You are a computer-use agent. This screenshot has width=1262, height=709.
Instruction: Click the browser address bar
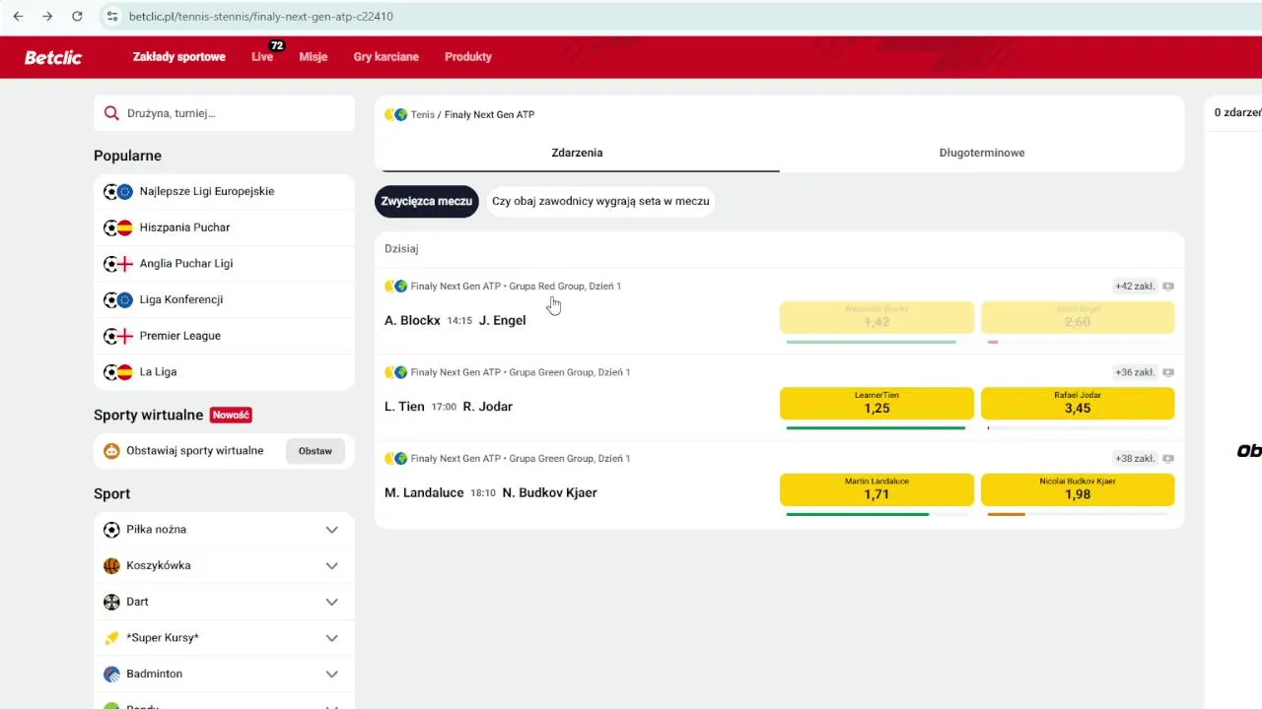(680, 17)
